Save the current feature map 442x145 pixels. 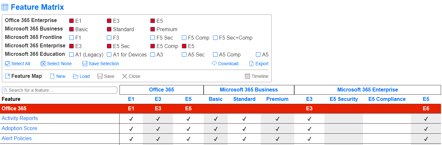pos(106,76)
